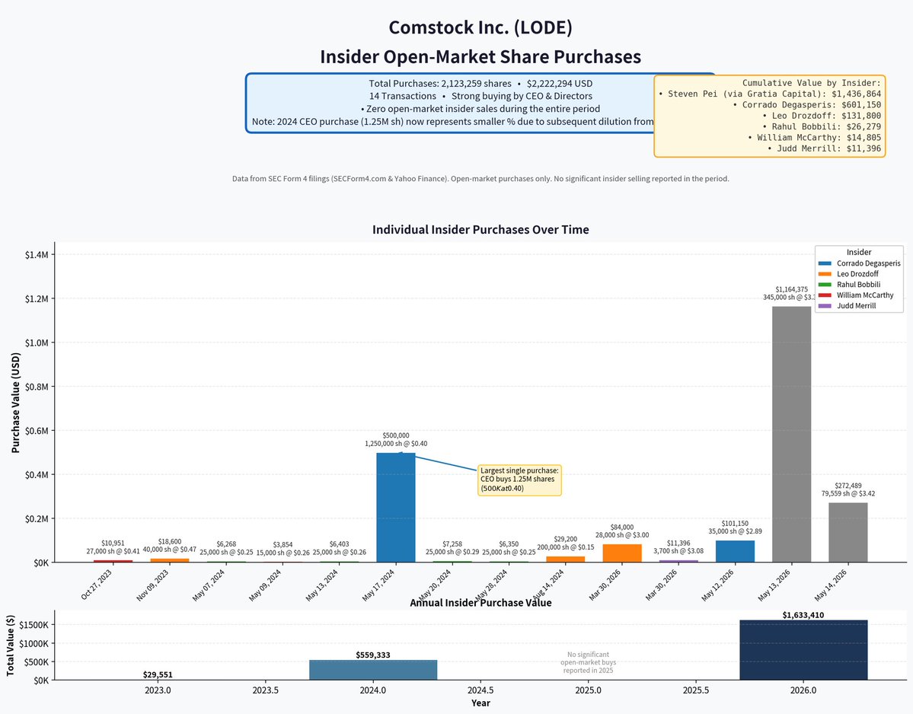Image resolution: width=913 pixels, height=714 pixels.
Task: Click 'Judd Merrill: $11,396' cumulative entry
Action: tap(824, 148)
